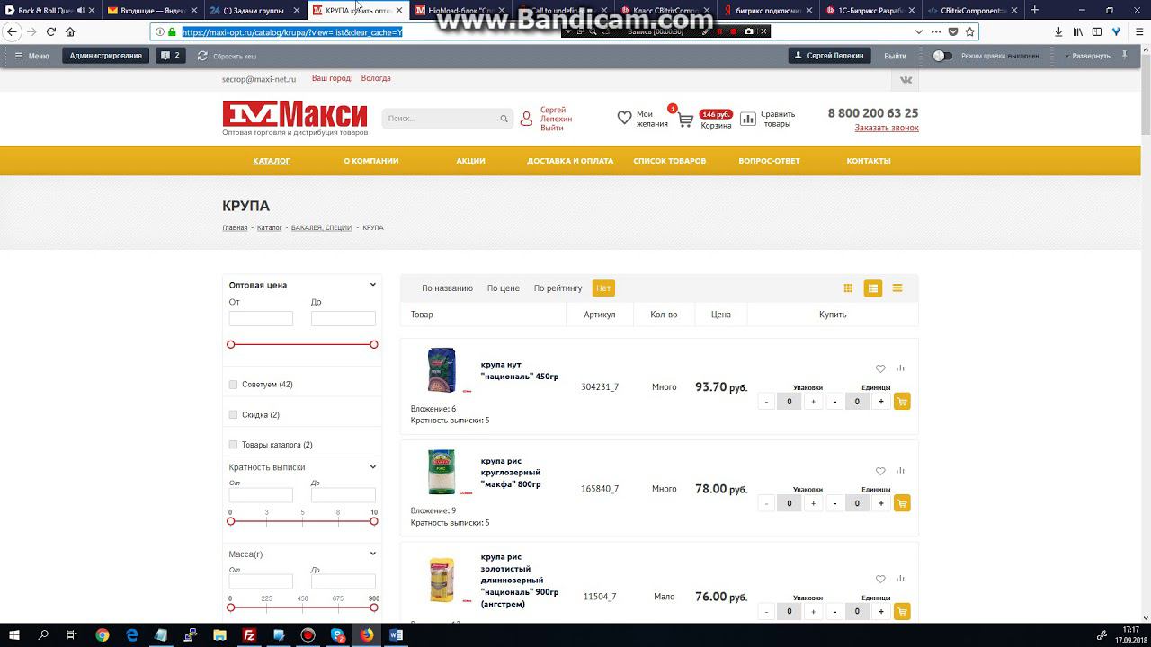Add крупа рис круглозерный to wishlist
The width and height of the screenshot is (1151, 647).
pyautogui.click(x=880, y=471)
